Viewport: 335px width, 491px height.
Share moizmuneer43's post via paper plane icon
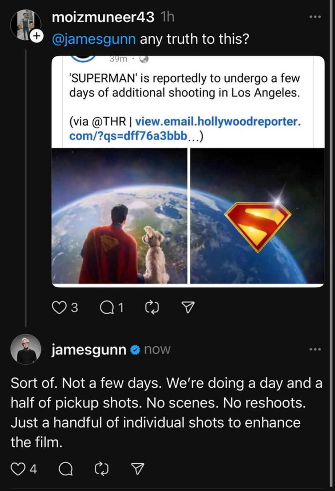click(188, 308)
